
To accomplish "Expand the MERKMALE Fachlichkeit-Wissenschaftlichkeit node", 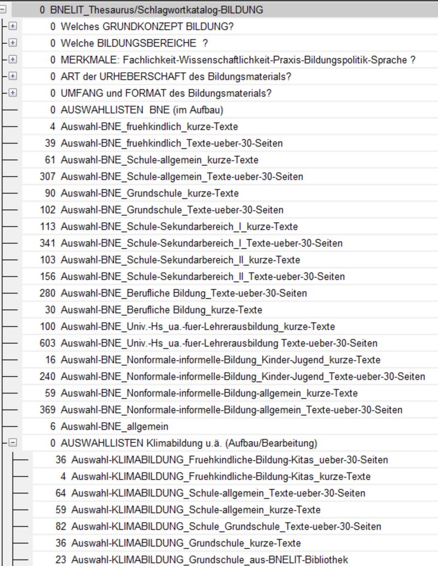I will tap(13, 60).
